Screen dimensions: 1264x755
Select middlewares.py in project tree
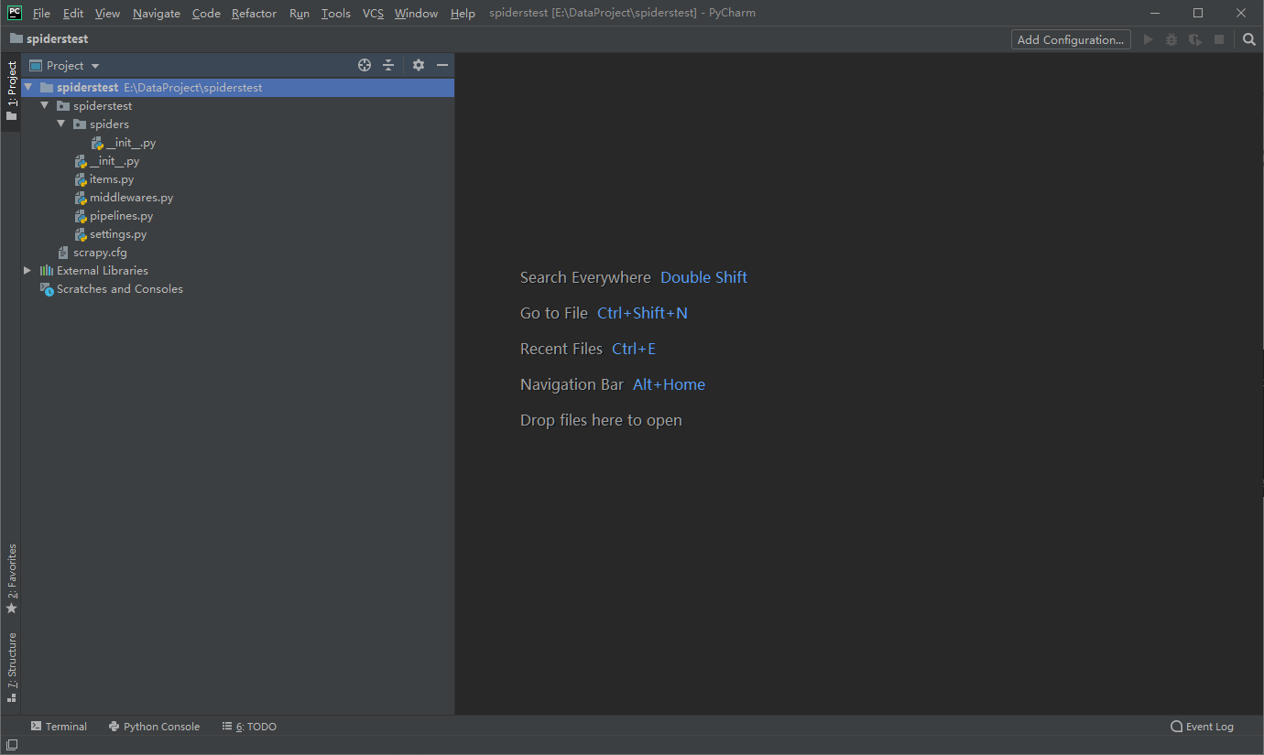(x=132, y=198)
